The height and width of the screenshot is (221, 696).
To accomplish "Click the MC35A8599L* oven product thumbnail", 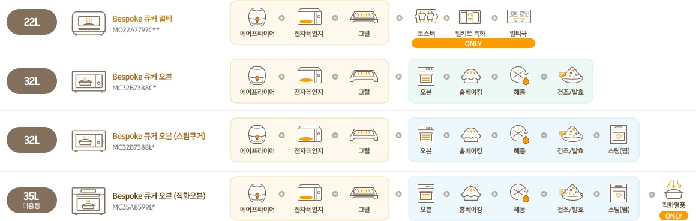I will pyautogui.click(x=89, y=201).
